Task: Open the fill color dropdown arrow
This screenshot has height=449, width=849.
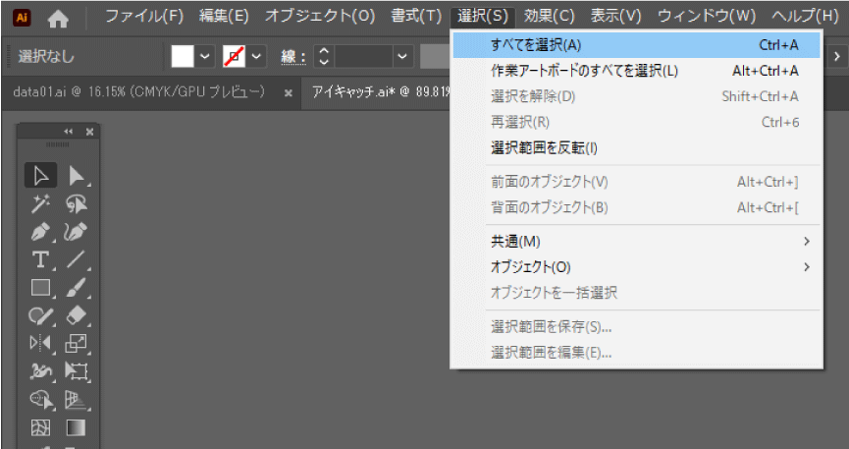Action: pos(205,57)
